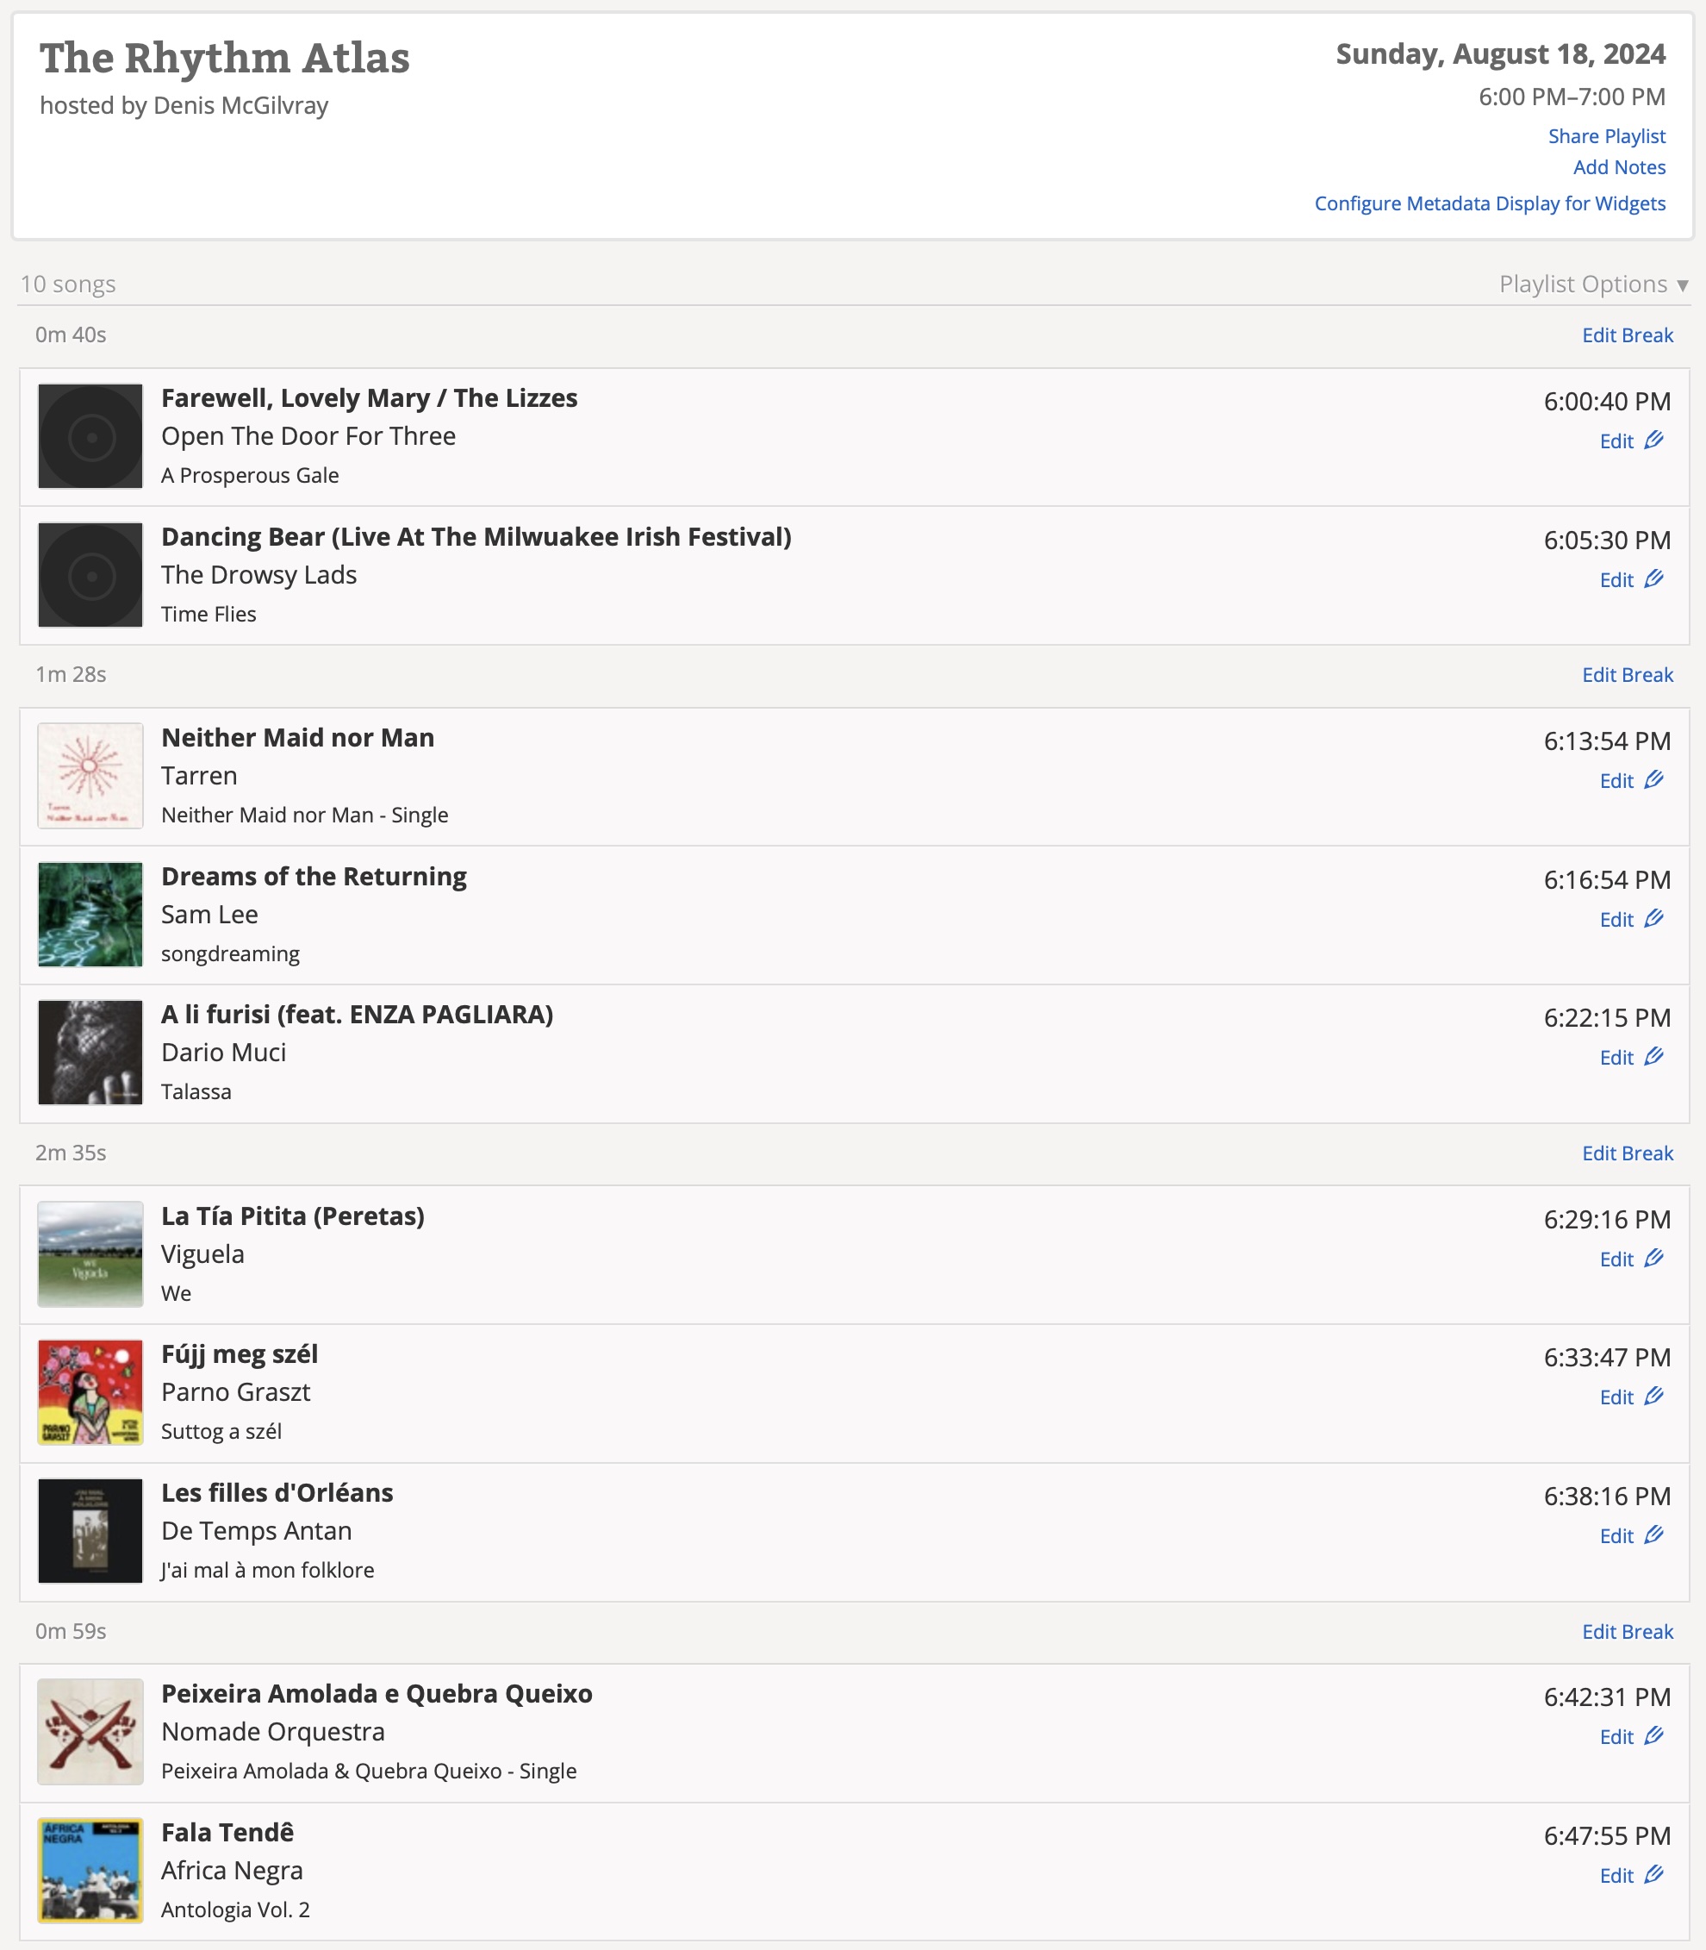Click the Share Playlist link
1706x1950 pixels.
click(x=1606, y=136)
